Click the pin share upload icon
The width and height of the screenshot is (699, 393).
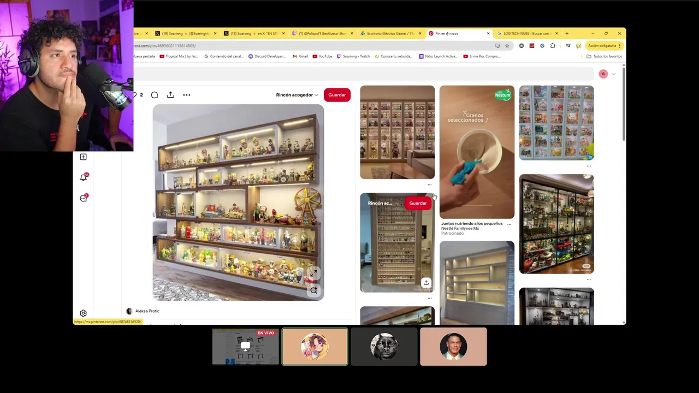(x=170, y=95)
